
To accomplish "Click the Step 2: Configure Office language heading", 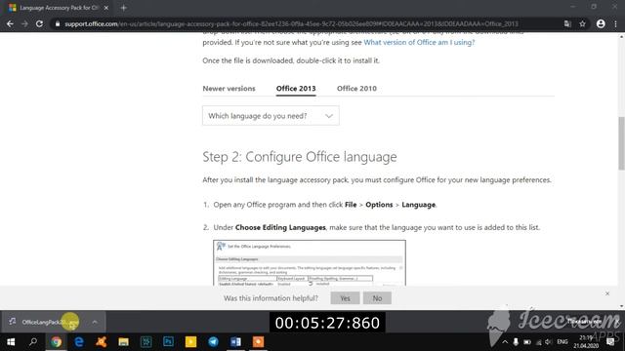I will 300,157.
